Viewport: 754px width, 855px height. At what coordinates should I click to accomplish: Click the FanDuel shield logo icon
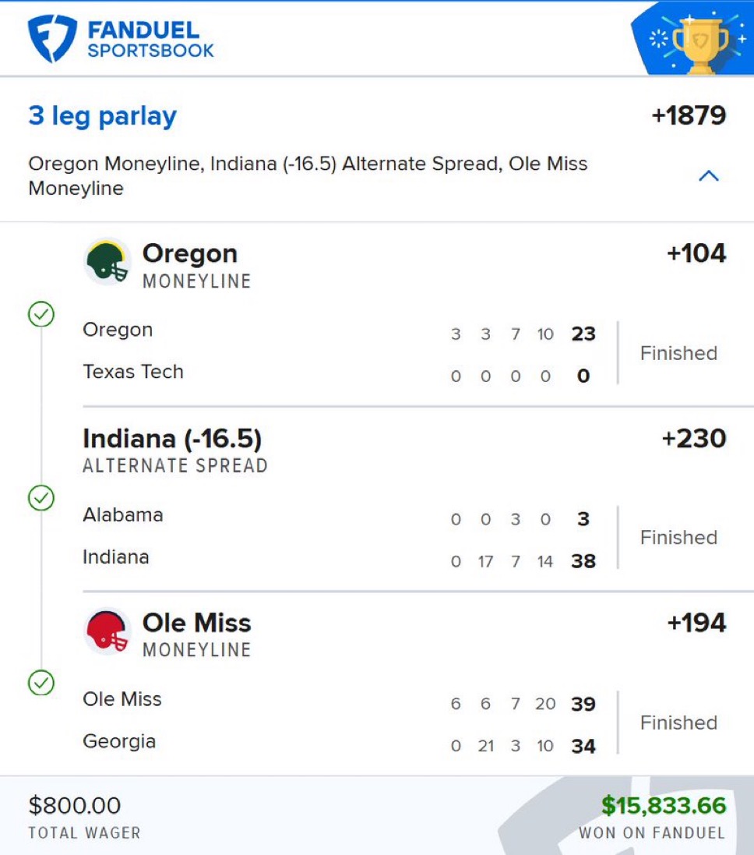52,39
